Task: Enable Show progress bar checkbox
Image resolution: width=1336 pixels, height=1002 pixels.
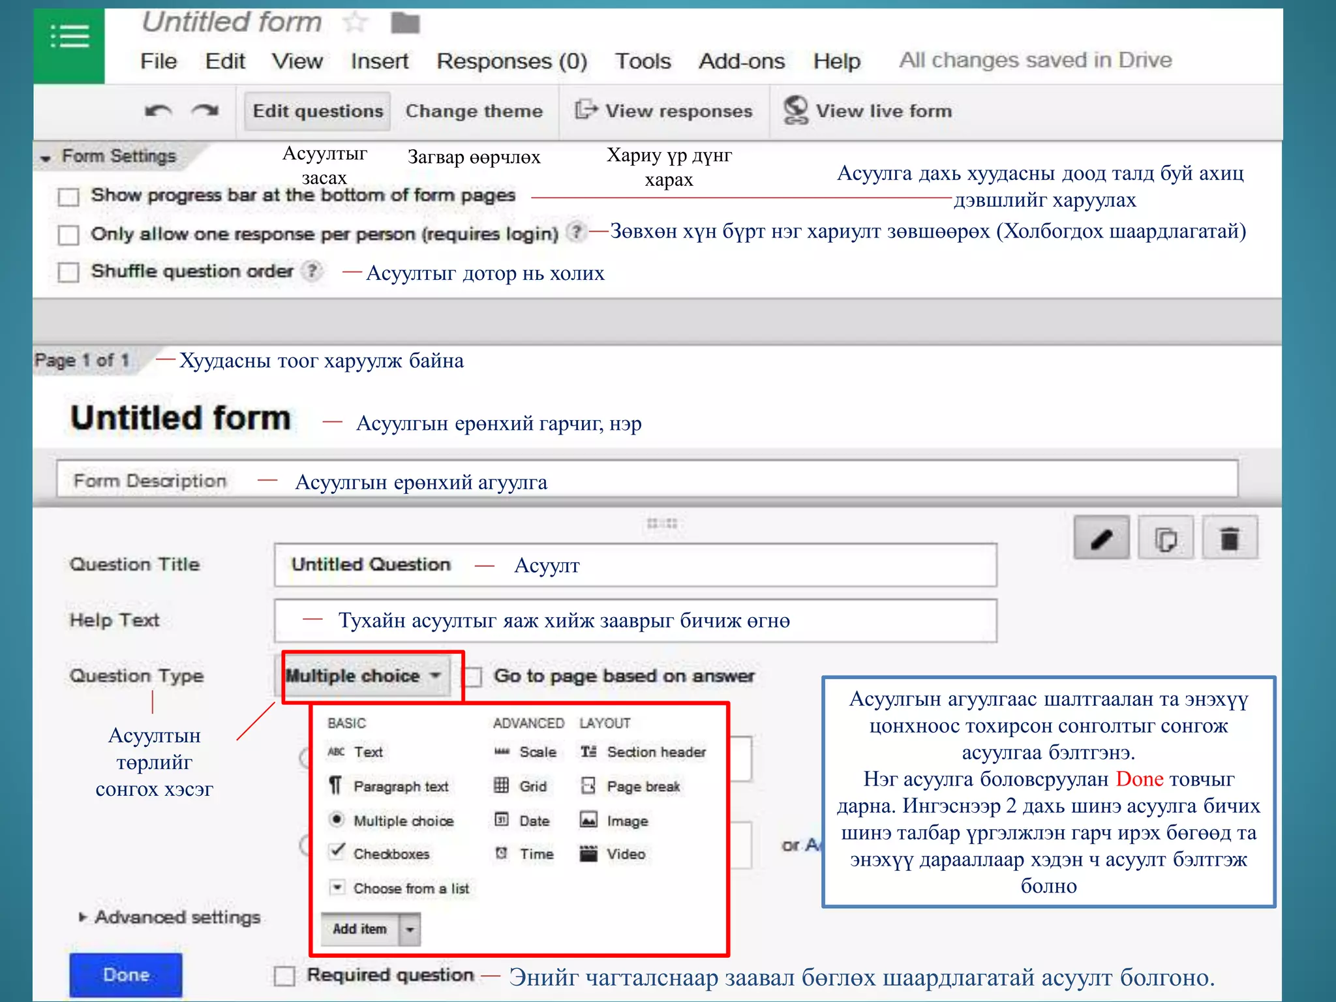Action: 68,196
